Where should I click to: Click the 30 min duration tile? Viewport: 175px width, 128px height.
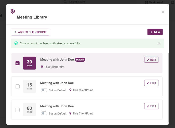tap(30, 63)
